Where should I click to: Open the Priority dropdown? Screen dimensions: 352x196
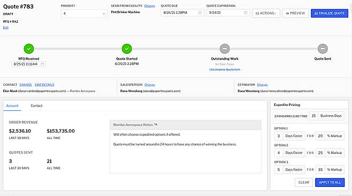[x=84, y=13]
